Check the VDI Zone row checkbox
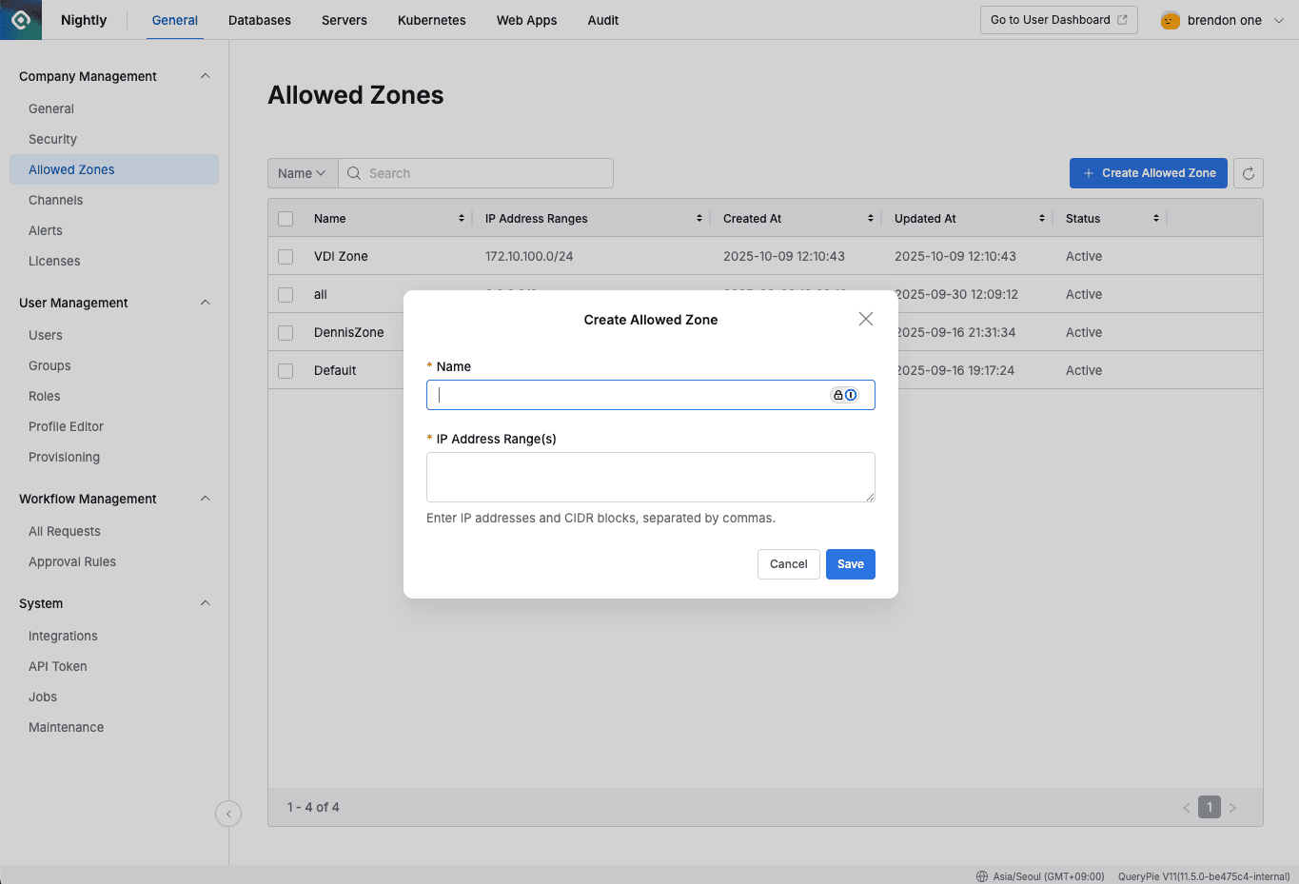 (285, 256)
